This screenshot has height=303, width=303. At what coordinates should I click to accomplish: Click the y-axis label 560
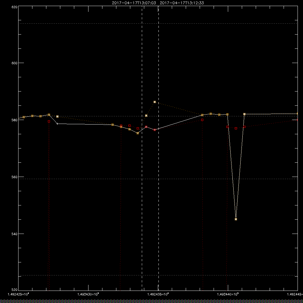(15, 177)
